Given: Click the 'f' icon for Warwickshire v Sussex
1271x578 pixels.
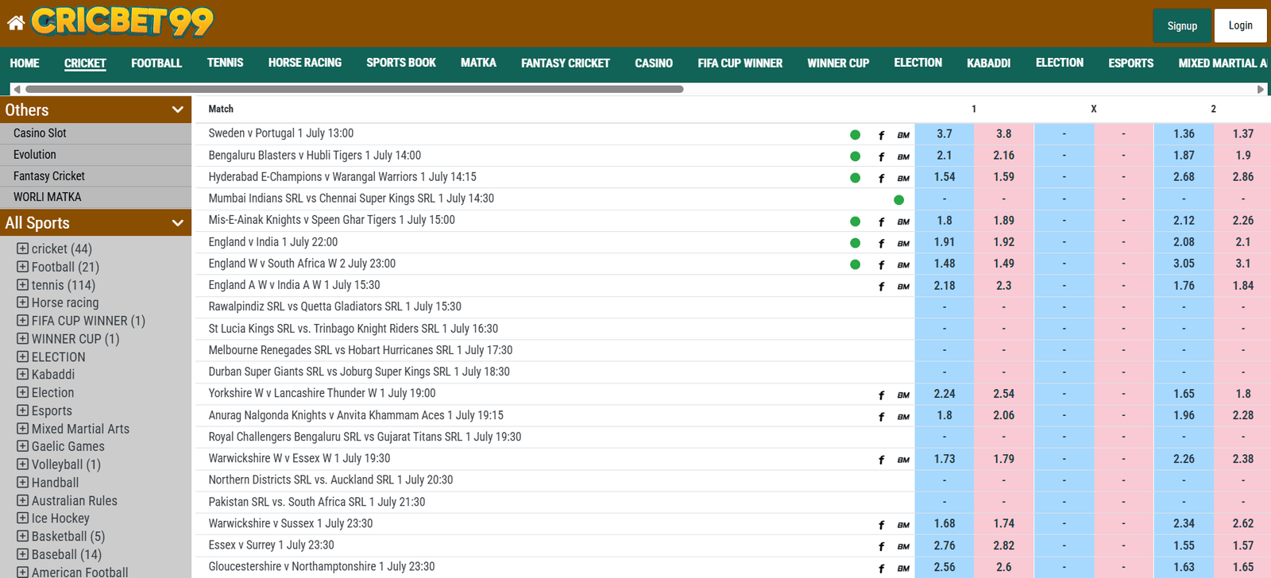Looking at the screenshot, I should 881,525.
